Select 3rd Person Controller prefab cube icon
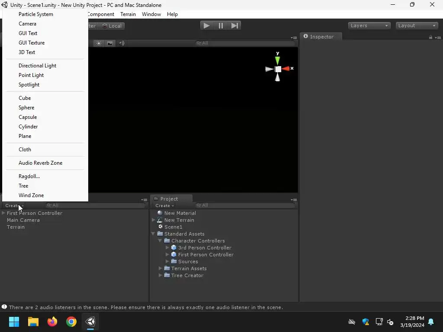This screenshot has width=443, height=332. click(174, 248)
